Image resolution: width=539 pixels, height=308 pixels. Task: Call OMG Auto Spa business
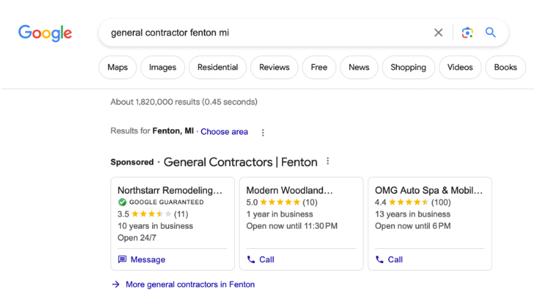pos(389,260)
